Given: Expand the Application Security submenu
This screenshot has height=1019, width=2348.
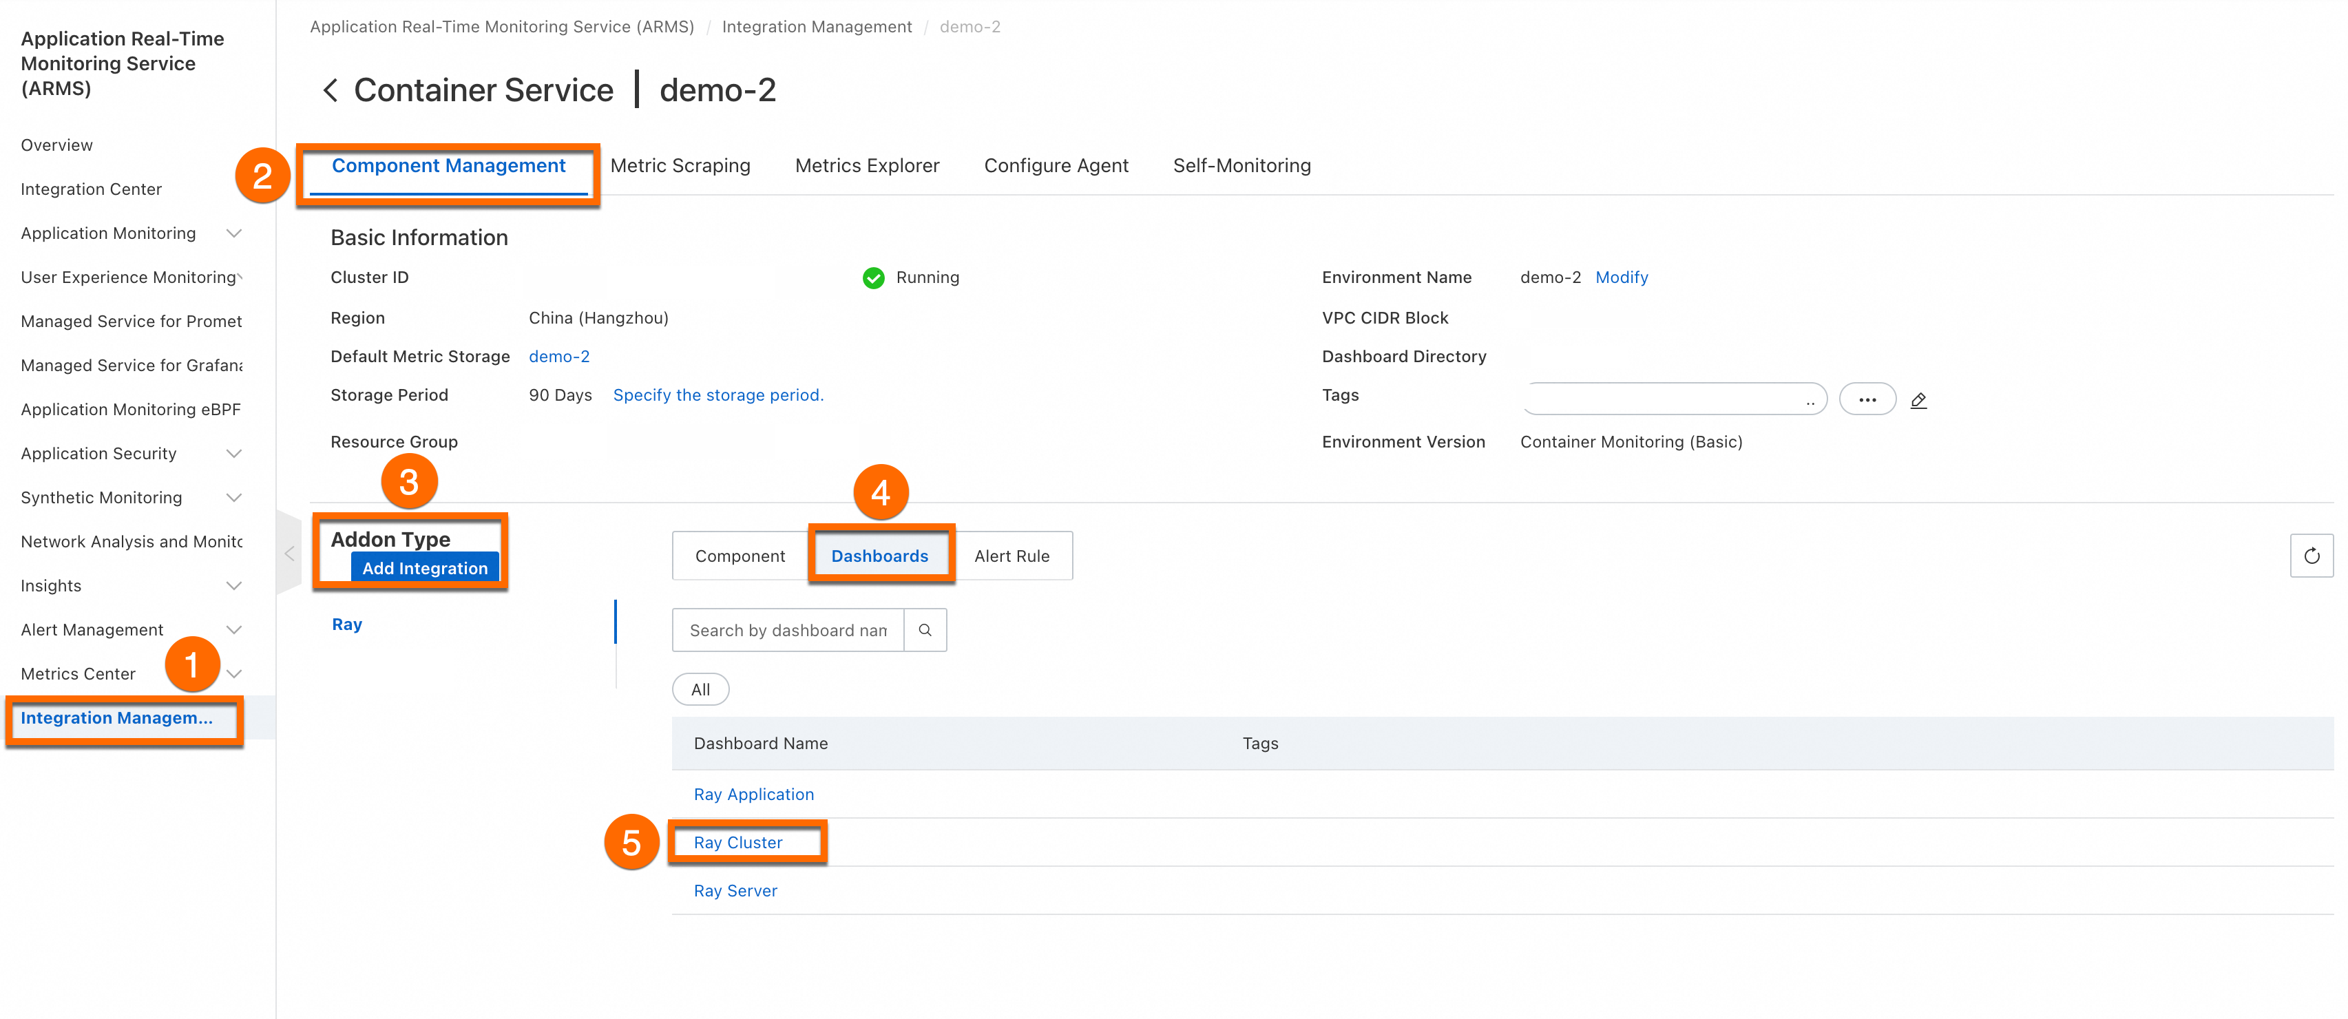Looking at the screenshot, I should click(233, 454).
